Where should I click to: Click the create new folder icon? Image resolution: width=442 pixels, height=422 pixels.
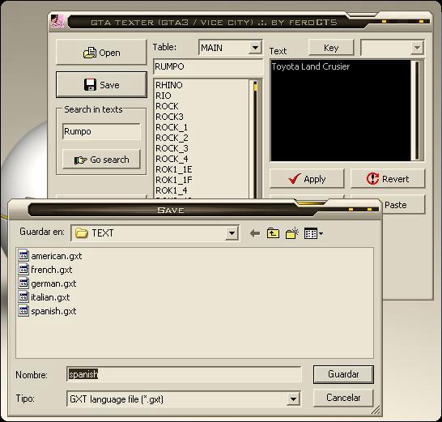coord(291,233)
